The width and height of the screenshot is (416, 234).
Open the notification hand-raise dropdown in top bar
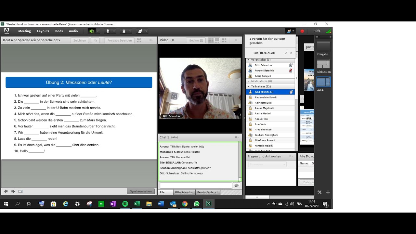(x=290, y=31)
